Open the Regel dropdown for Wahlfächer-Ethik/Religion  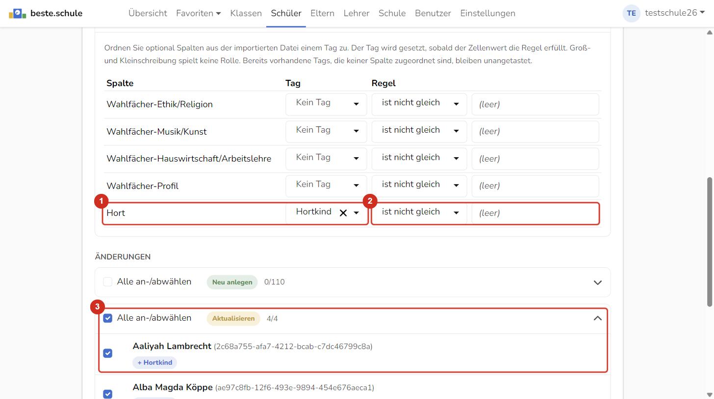[x=419, y=104]
